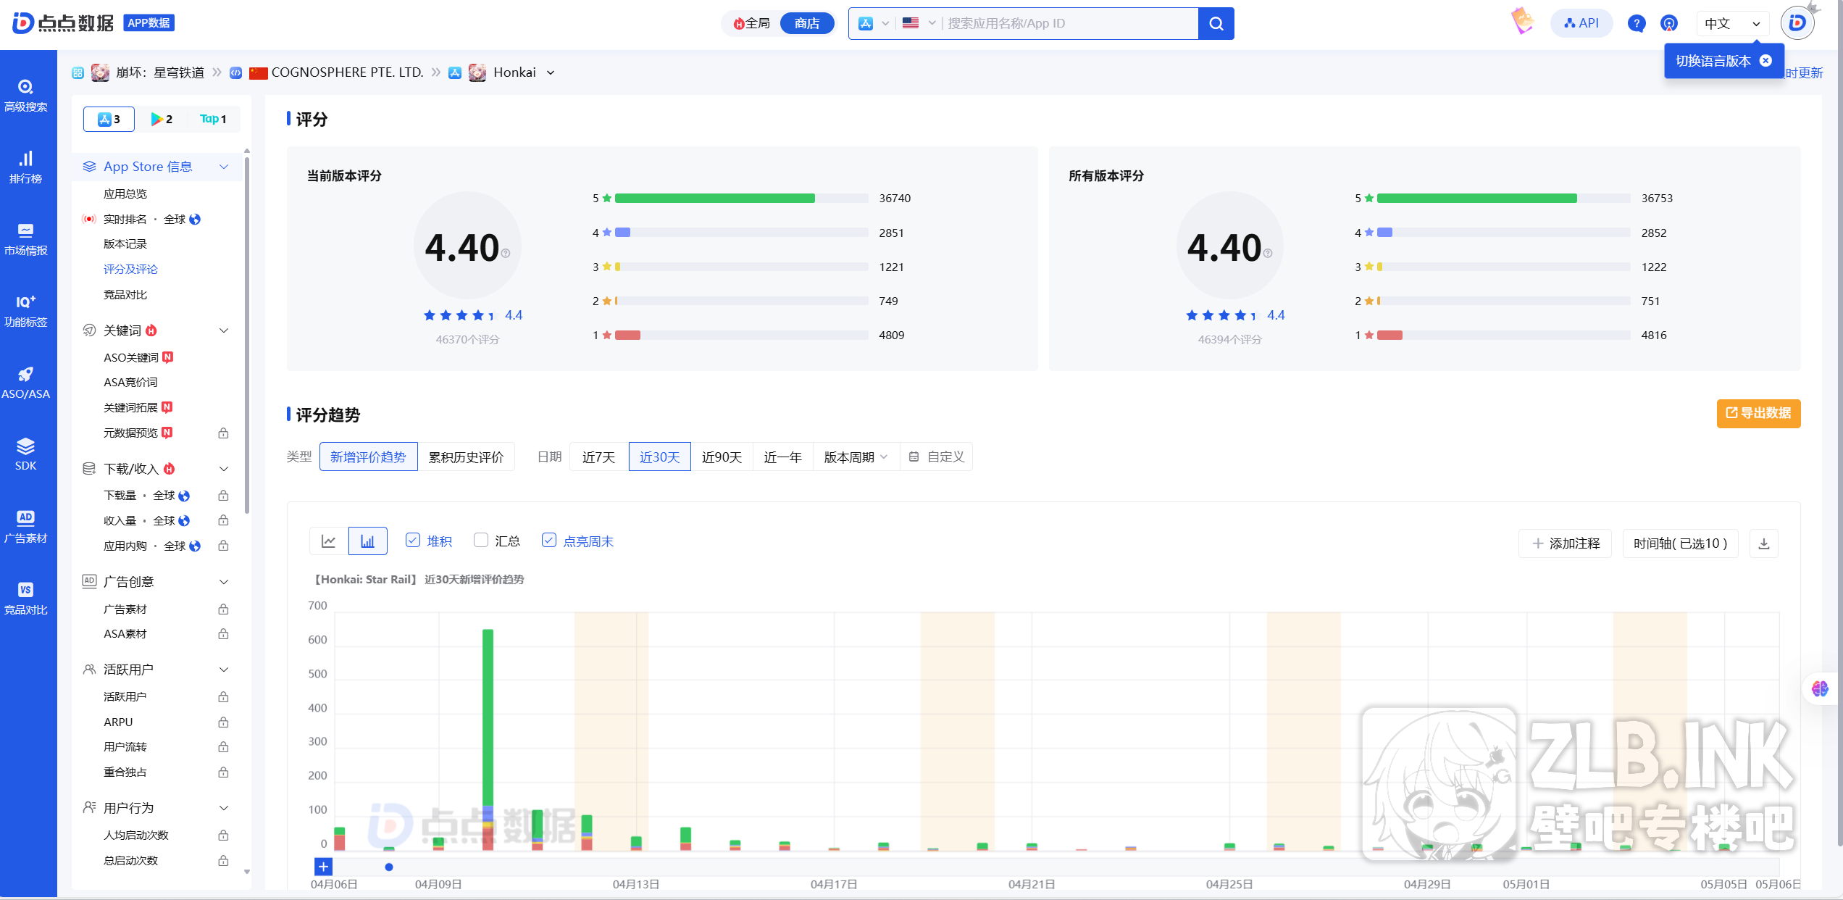
Task: Open 功能标签 IQ+ sidebar icon
Action: tap(25, 311)
